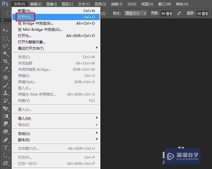Image resolution: width=212 pixels, height=169 pixels.
Task: Choose 打开为... menu entry
Action: pos(56,36)
